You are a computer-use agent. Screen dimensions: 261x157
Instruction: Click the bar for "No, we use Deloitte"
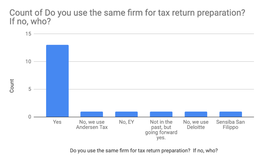click(196, 114)
